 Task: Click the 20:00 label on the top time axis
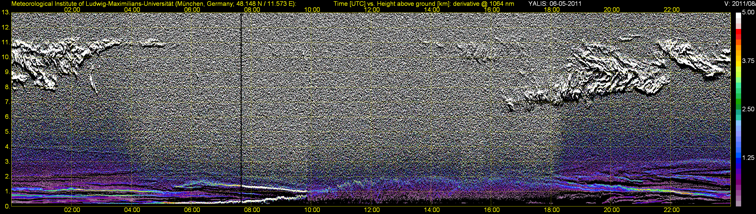[x=612, y=10]
